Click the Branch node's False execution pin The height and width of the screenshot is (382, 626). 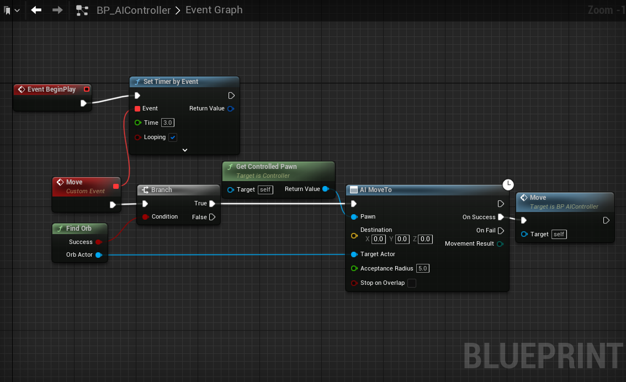212,217
